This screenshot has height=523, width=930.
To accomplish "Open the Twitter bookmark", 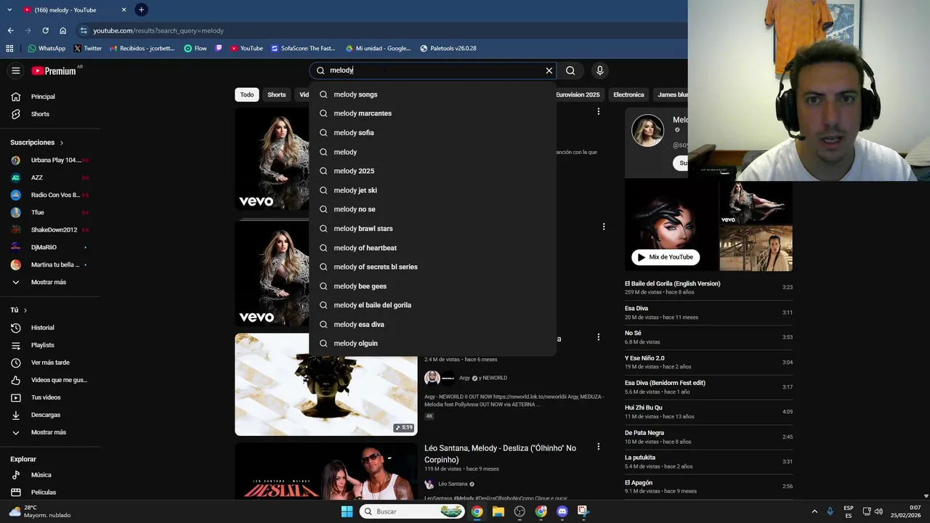I will [88, 48].
